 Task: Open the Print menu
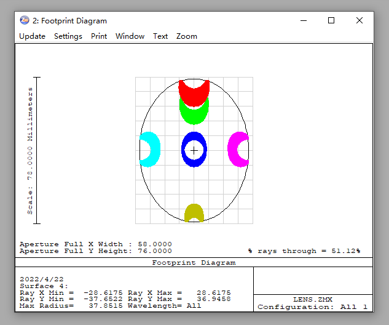(x=99, y=36)
